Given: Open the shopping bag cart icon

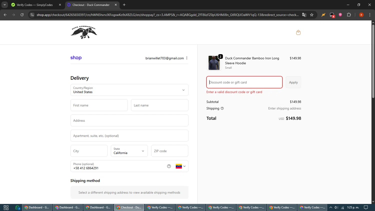Looking at the screenshot, I should click(x=298, y=32).
